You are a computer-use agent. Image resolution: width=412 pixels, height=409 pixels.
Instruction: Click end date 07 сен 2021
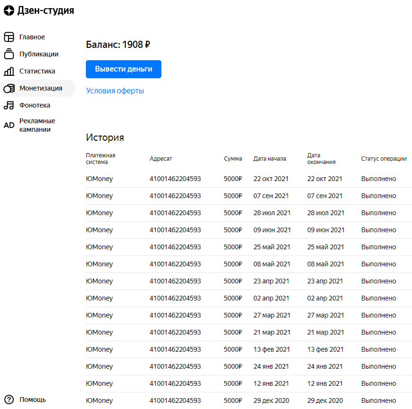click(x=325, y=196)
